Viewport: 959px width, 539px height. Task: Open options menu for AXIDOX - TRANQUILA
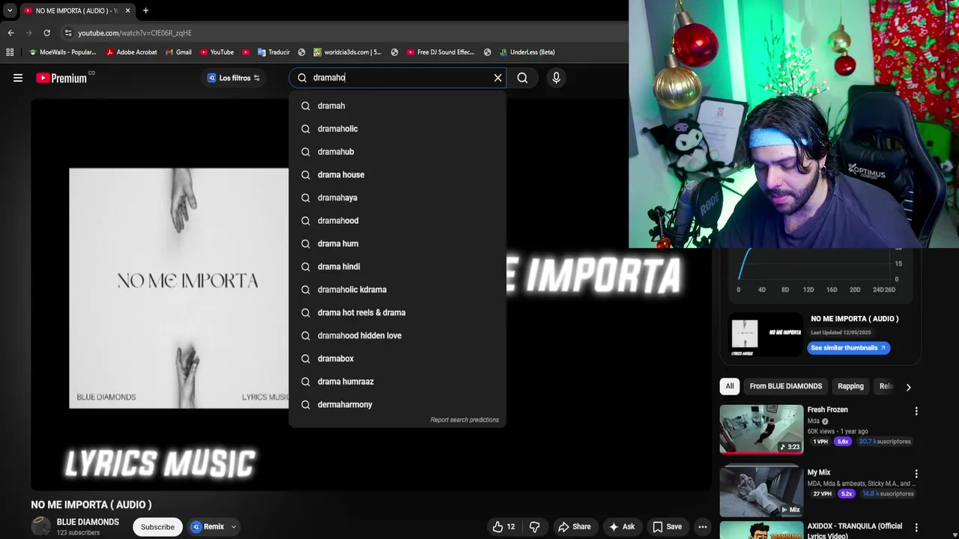coord(916,528)
